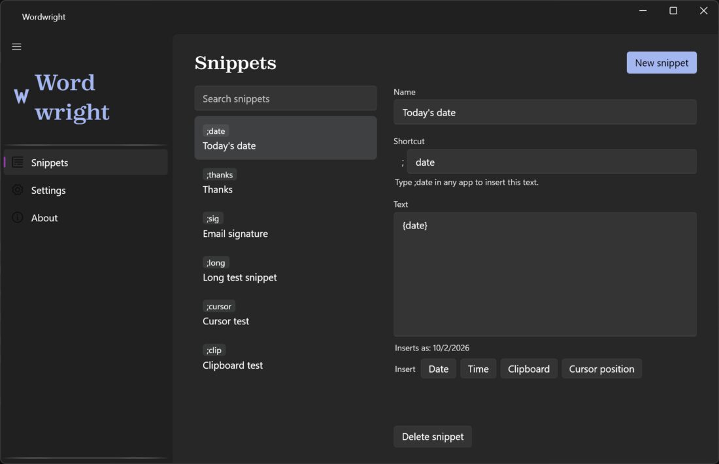Select the Long test snippet
The width and height of the screenshot is (719, 464).
click(286, 270)
